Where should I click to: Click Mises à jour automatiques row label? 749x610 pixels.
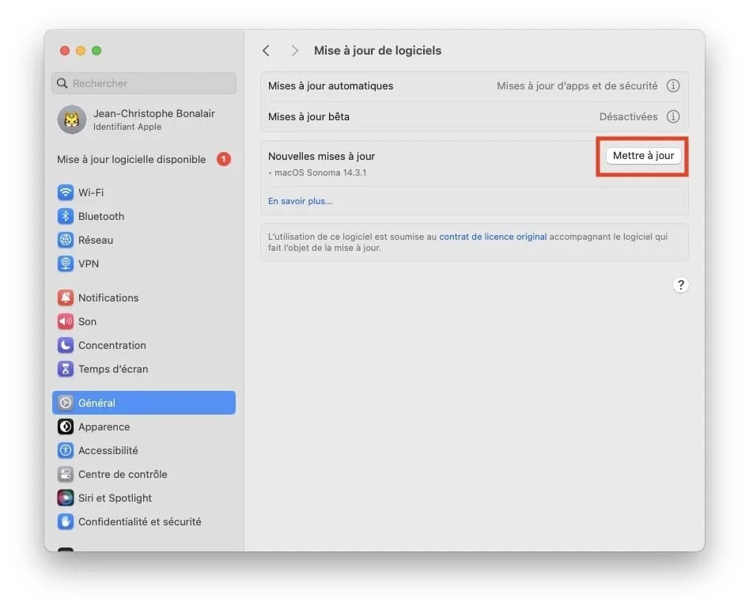click(331, 86)
